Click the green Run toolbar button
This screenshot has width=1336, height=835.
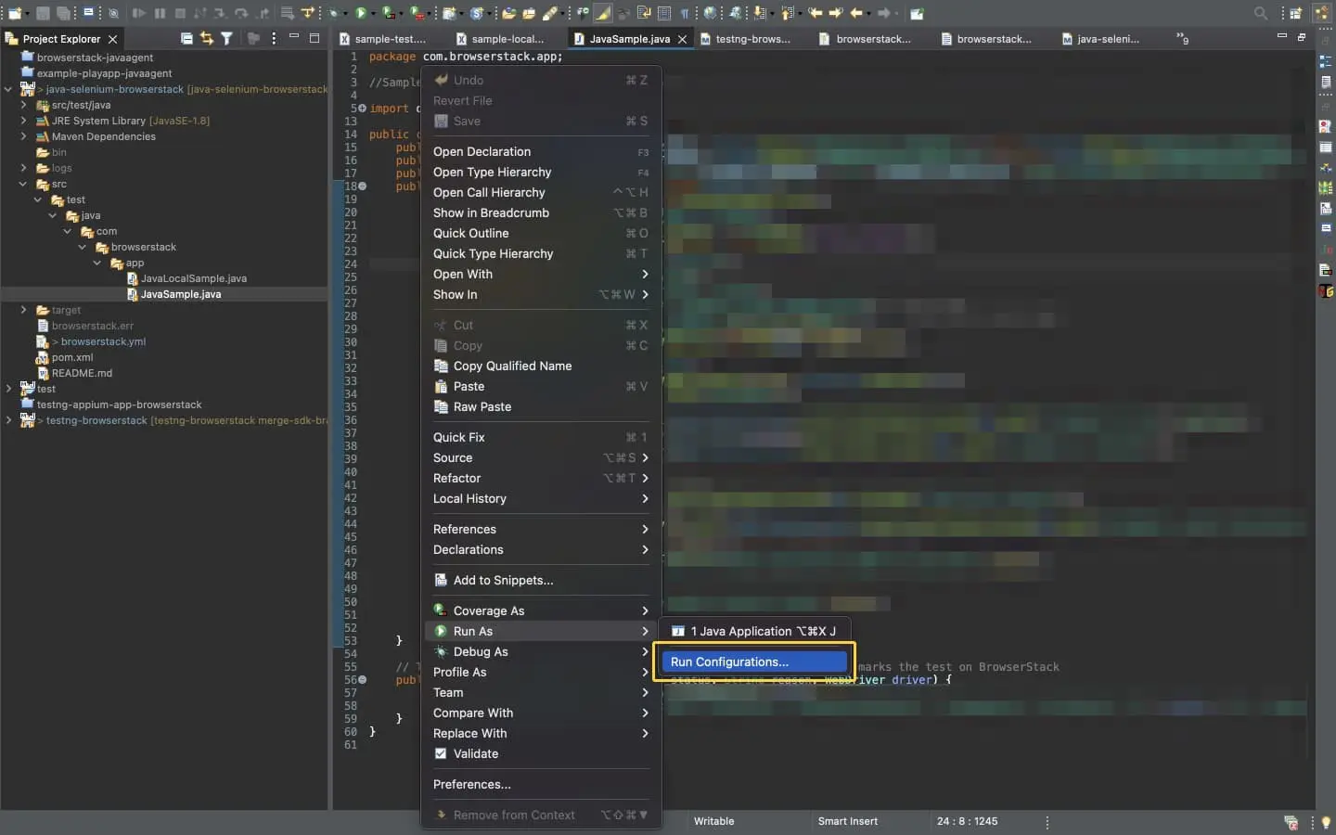click(x=362, y=13)
